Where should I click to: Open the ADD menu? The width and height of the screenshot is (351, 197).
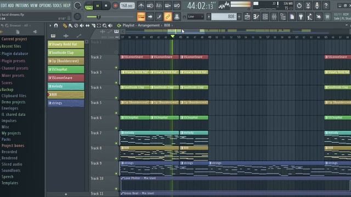pos(11,5)
